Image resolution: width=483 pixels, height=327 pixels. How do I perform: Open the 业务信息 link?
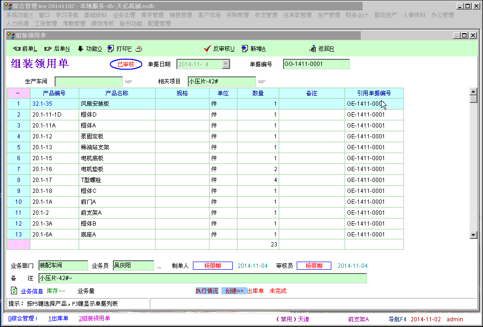coord(31,291)
